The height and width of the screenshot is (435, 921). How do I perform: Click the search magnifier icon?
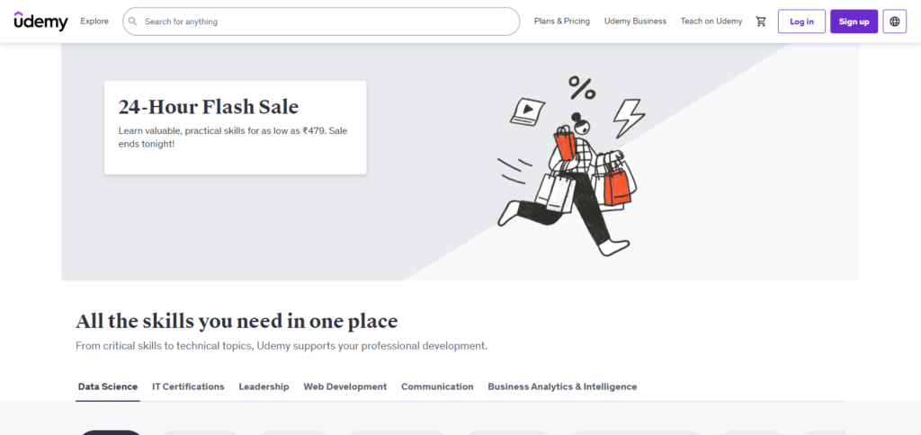point(133,22)
